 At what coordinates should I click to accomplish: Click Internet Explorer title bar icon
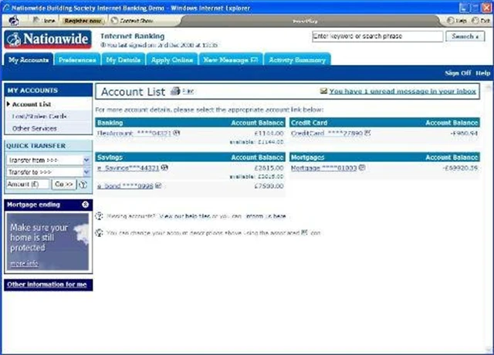coord(6,8)
